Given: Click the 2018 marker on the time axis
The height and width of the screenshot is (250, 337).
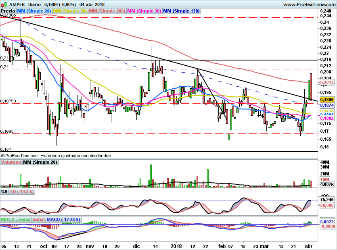Looking at the screenshot, I should (176, 246).
